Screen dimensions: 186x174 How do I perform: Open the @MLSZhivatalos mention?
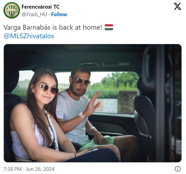pos(29,36)
